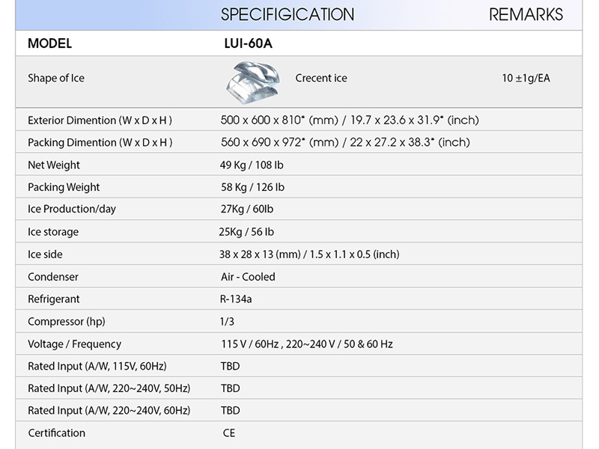The image size is (599, 449).
Task: Click the REMARKS column header
Action: pos(526,15)
